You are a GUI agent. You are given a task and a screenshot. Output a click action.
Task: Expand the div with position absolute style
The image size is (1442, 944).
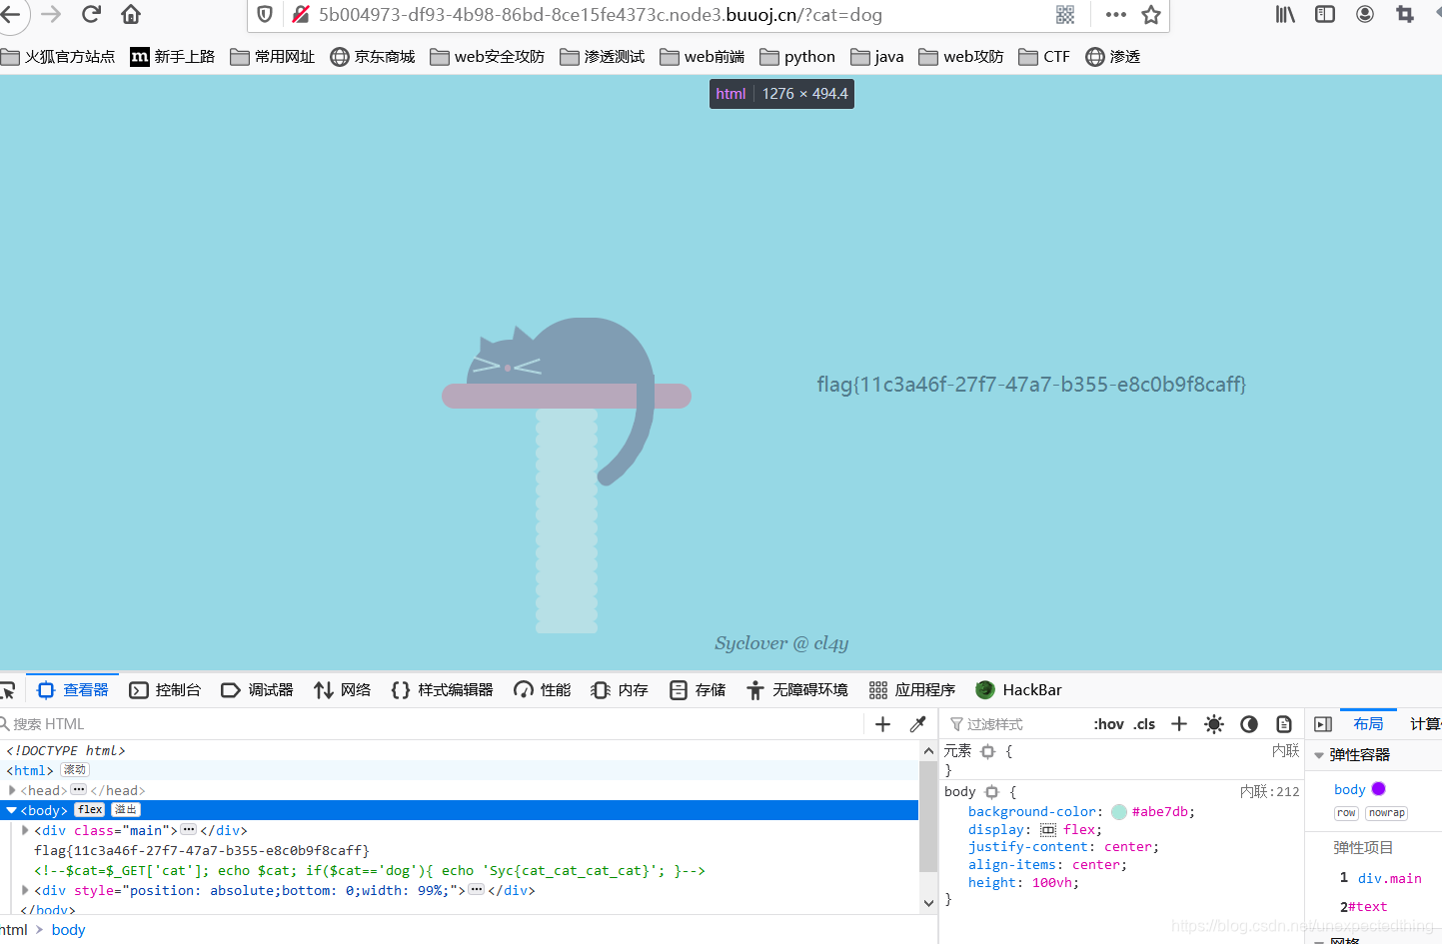(26, 890)
